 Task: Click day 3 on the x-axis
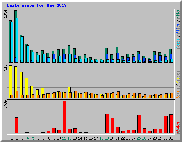pos(22,138)
